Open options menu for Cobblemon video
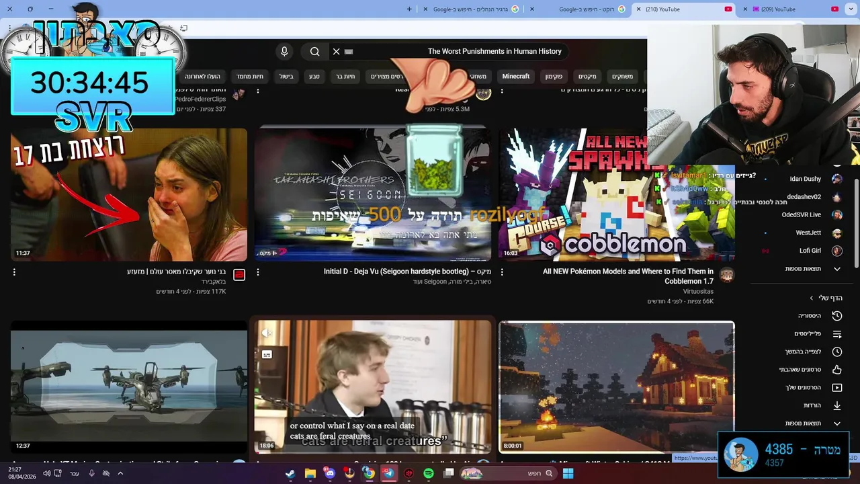 tap(502, 272)
